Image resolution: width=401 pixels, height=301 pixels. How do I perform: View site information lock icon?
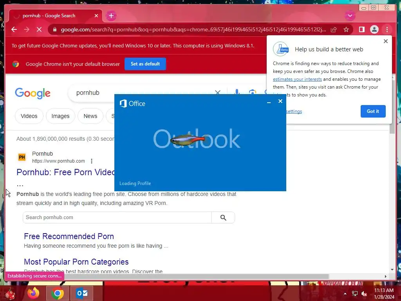54,29
